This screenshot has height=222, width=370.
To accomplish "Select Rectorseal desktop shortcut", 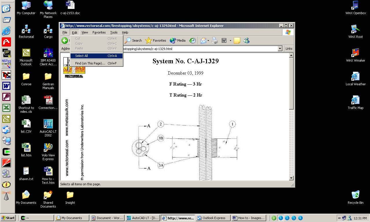I will (26, 32).
